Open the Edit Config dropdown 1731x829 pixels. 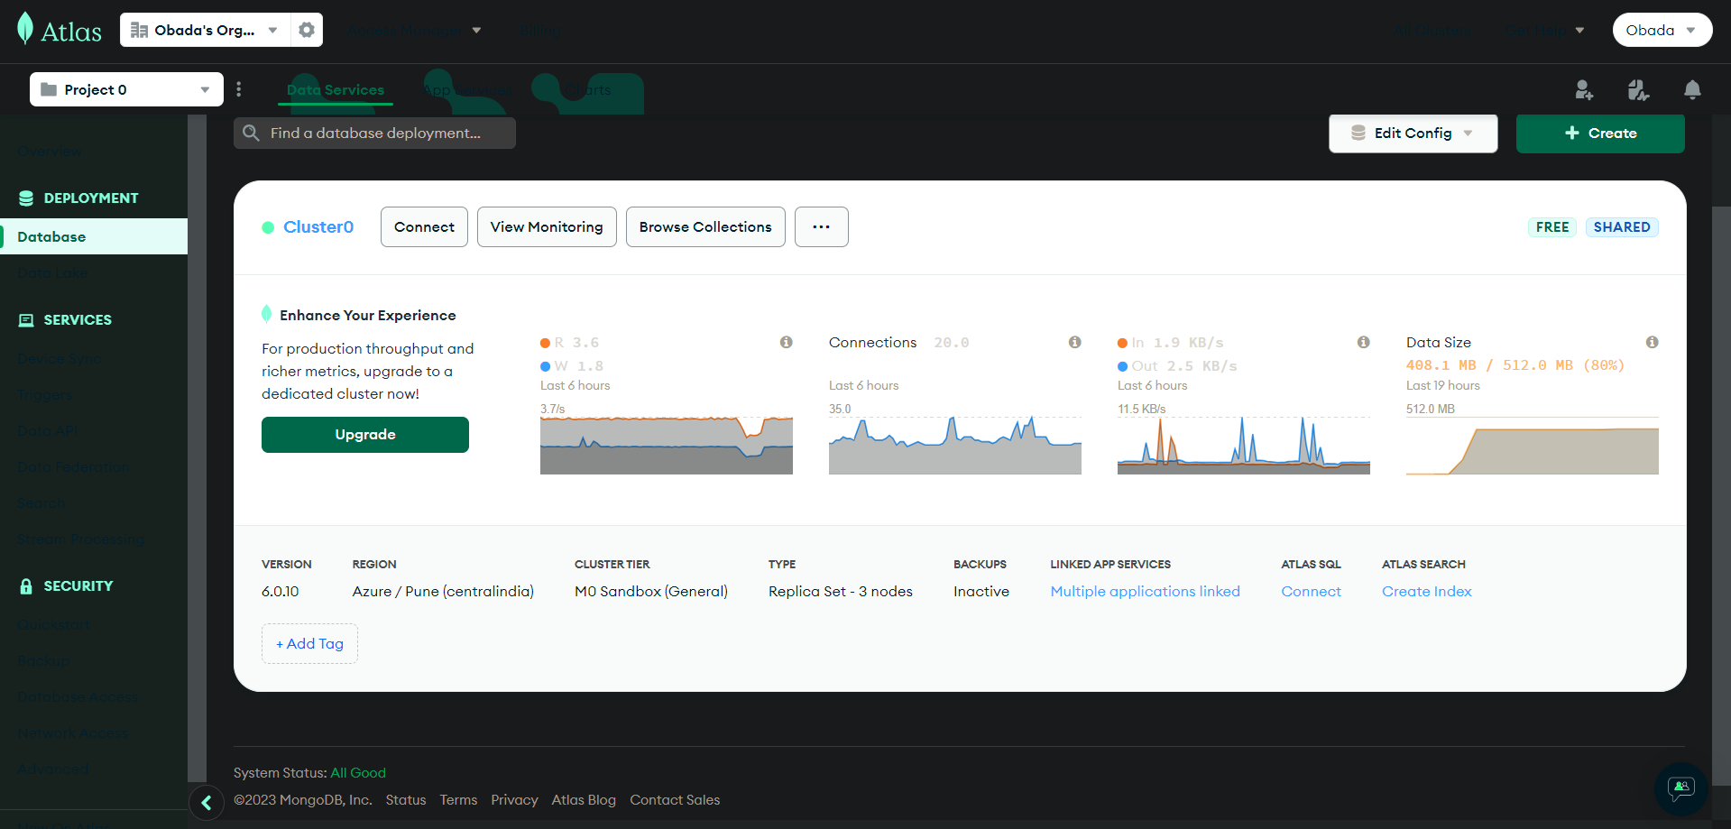click(1413, 133)
